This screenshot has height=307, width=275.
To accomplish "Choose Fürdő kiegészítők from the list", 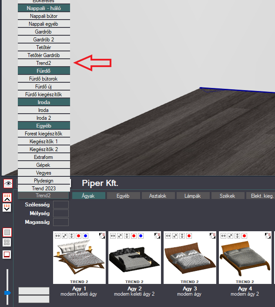I will click(x=44, y=94).
